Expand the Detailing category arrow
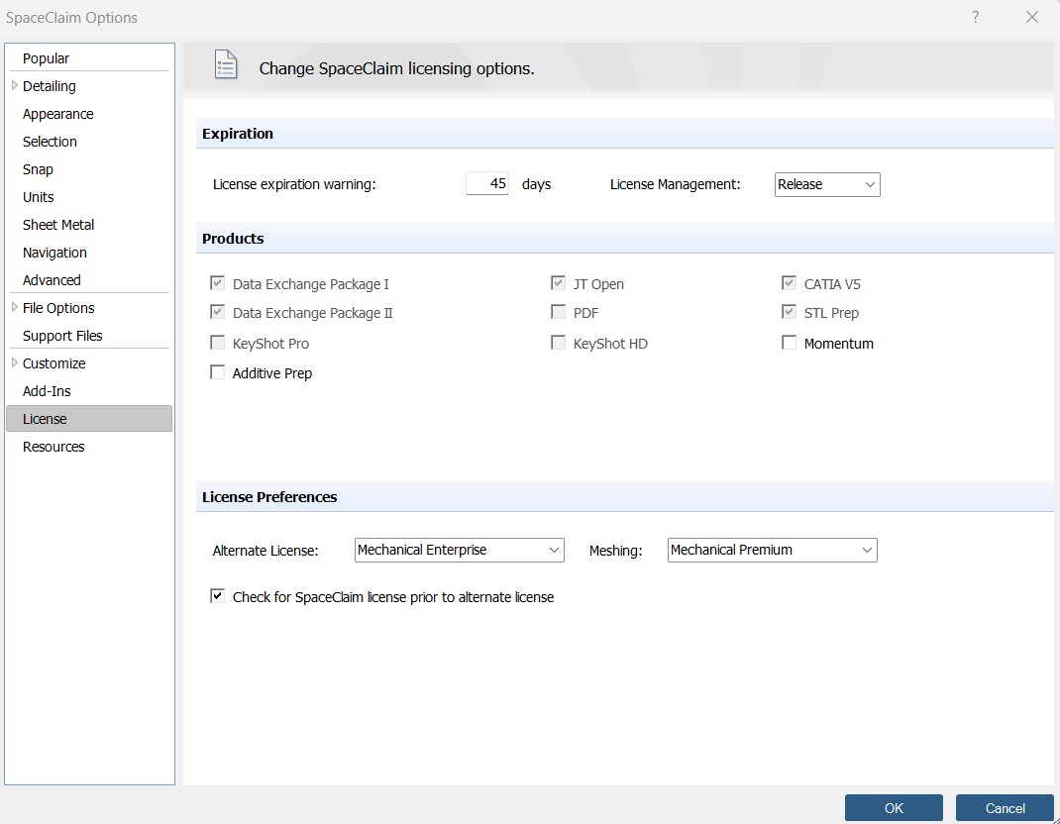Viewport: 1060px width, 824px height. (x=14, y=86)
